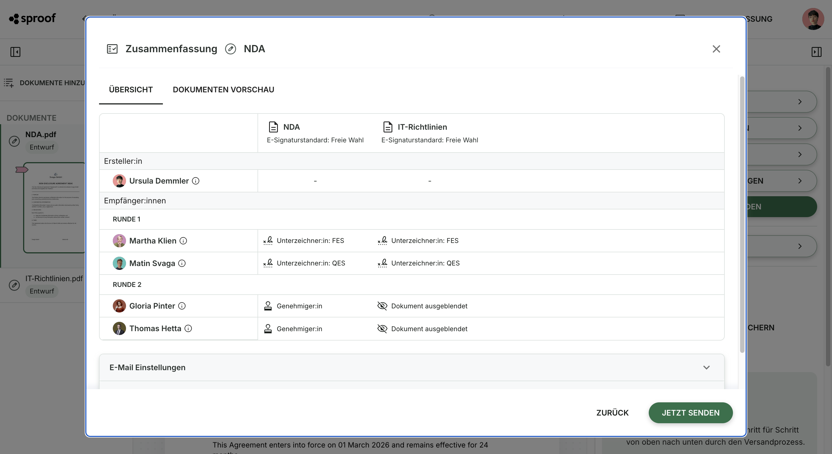
Task: Click the sproof logo
Action: (32, 19)
